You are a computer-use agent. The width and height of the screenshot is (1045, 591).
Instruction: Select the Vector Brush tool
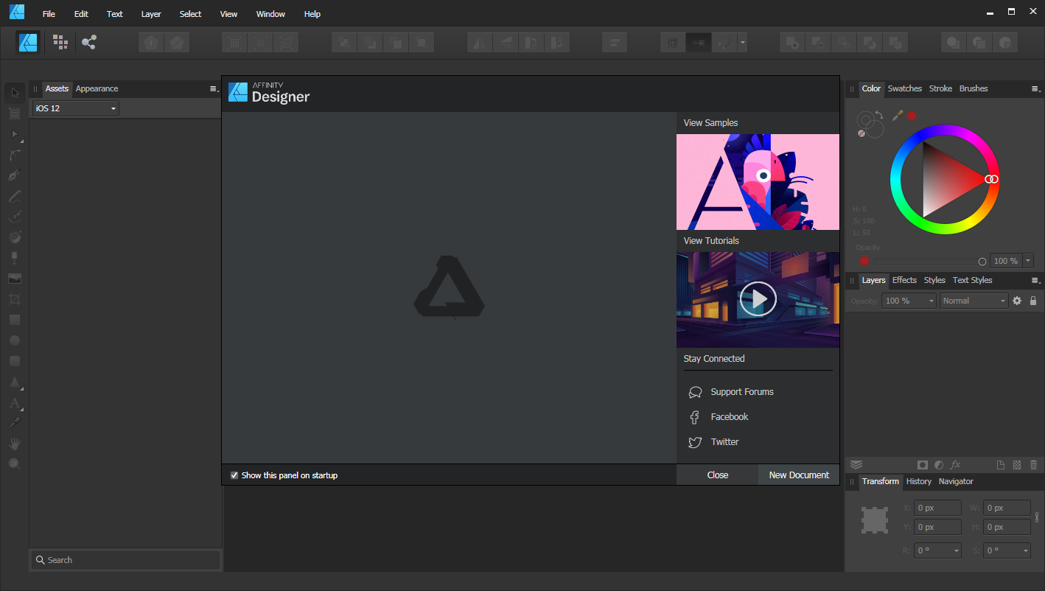click(15, 217)
